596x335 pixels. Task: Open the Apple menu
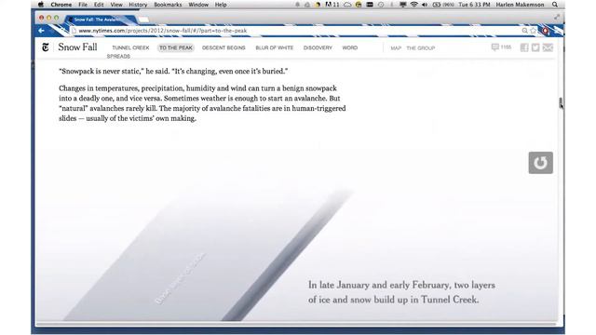point(41,5)
